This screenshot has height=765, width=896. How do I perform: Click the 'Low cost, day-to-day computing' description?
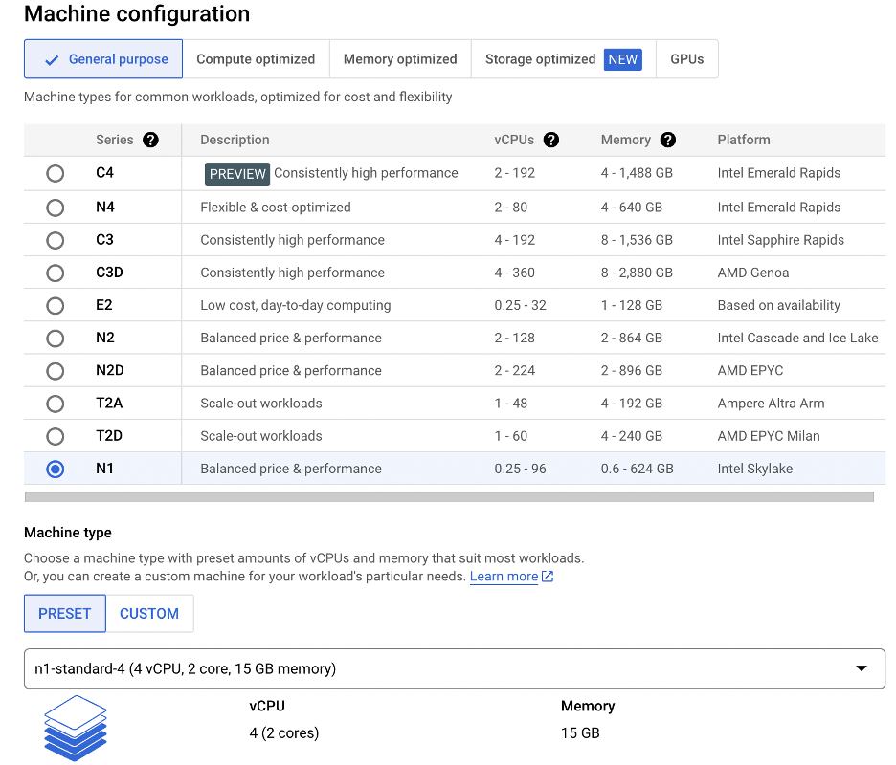click(x=296, y=305)
